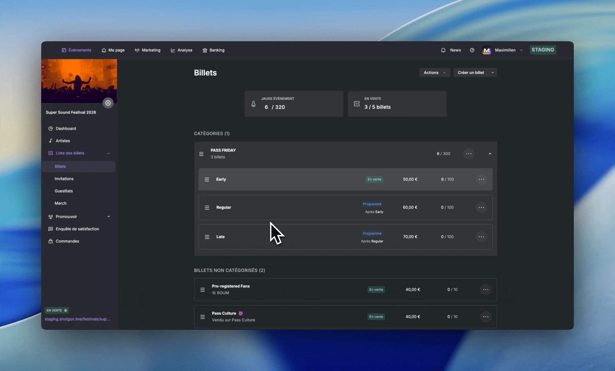
Task: Click the Artistes music note icon
Action: click(x=50, y=141)
